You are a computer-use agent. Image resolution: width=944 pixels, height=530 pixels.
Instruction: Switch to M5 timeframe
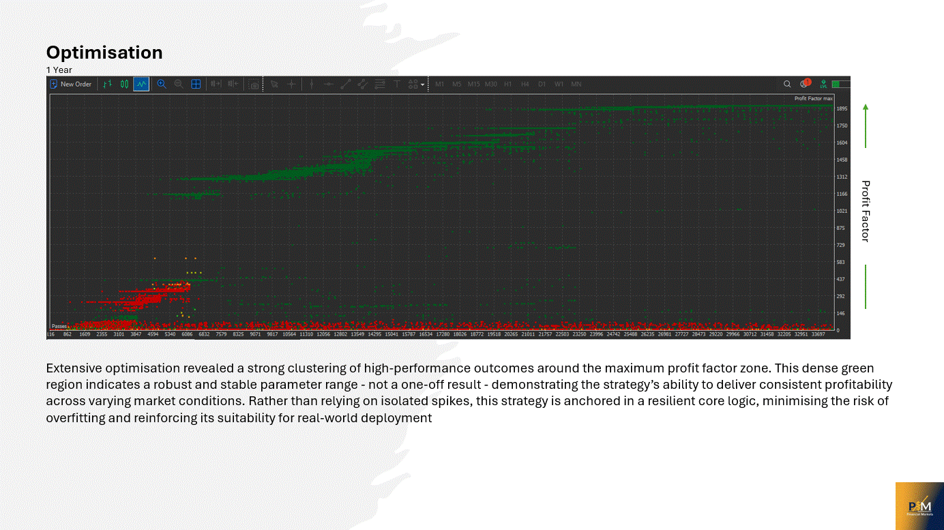[x=457, y=84]
